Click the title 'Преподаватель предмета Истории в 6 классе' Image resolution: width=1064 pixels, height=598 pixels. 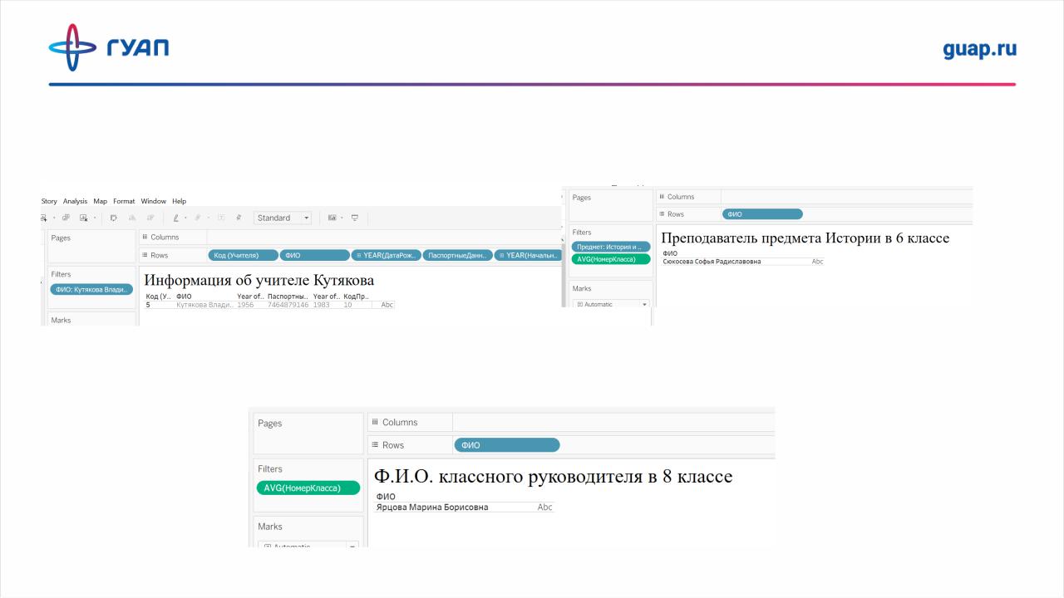coord(805,238)
